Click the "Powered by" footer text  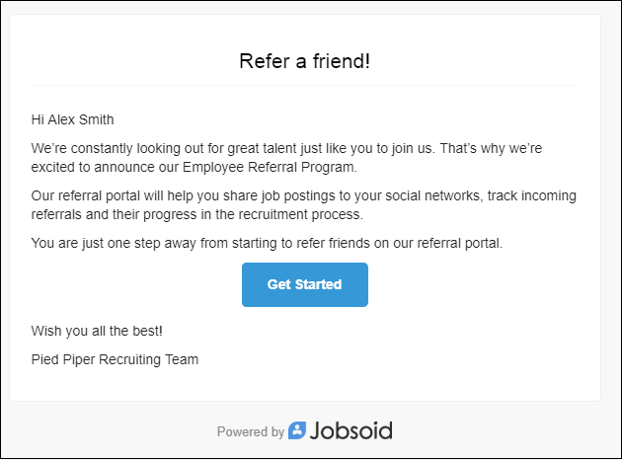click(x=251, y=431)
